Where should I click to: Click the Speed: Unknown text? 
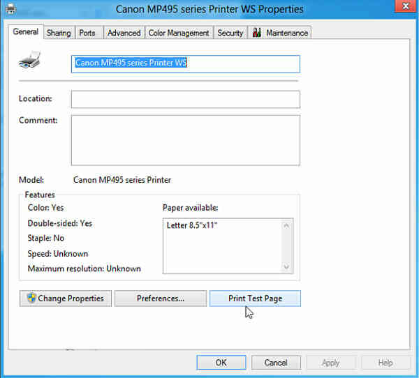(x=58, y=254)
